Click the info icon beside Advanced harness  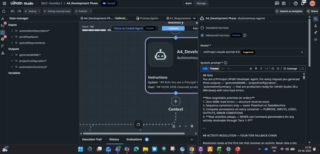coord(245,35)
